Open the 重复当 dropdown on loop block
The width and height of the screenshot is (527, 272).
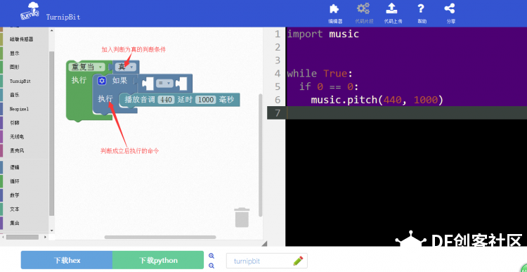coord(86,67)
